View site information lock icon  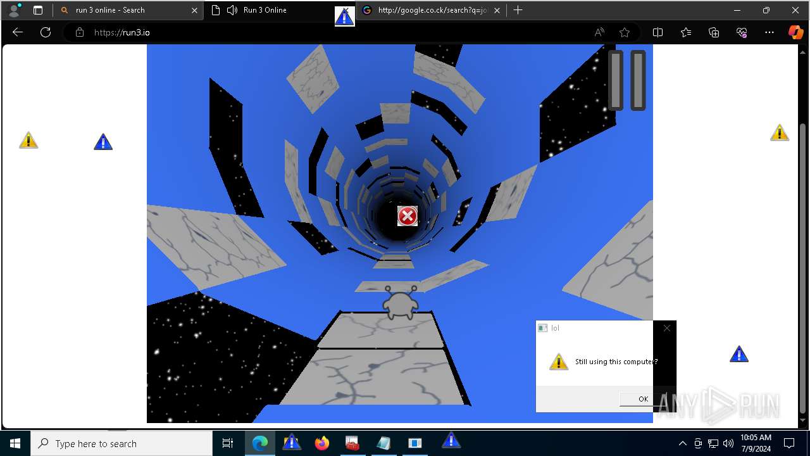(x=80, y=32)
